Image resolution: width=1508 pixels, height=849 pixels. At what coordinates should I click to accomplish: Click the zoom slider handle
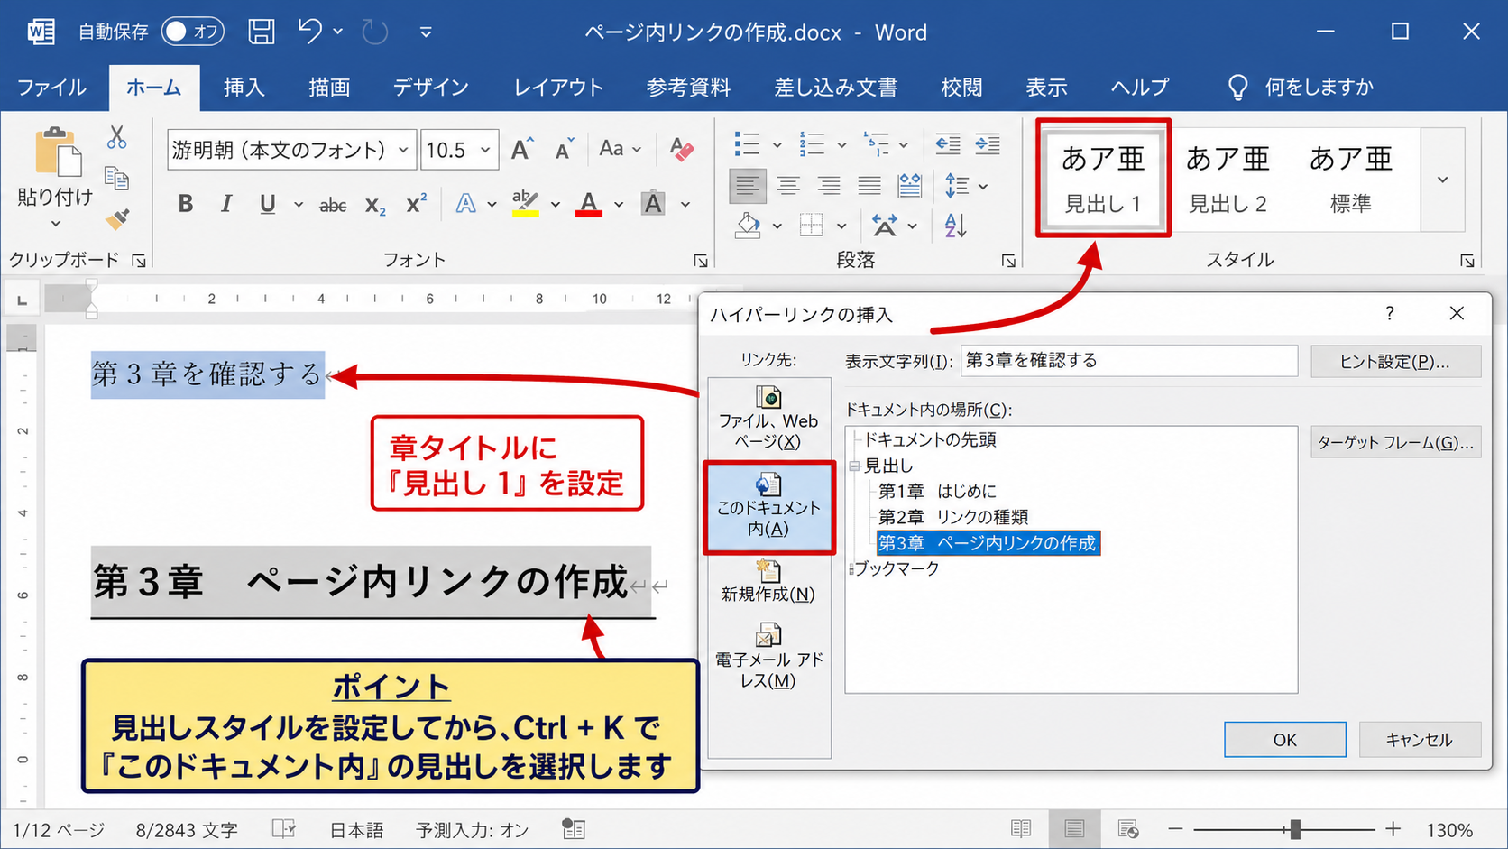(1295, 829)
